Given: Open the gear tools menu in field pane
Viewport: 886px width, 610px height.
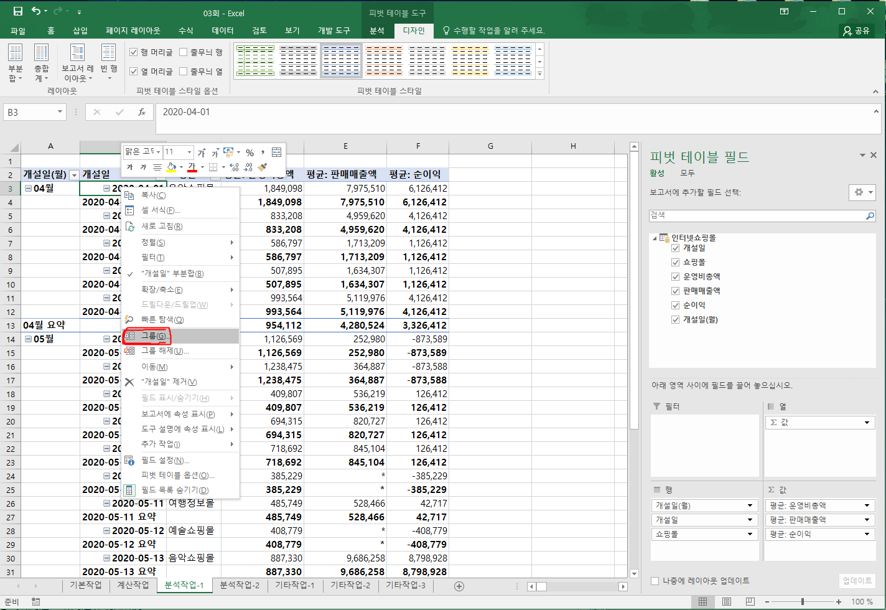Looking at the screenshot, I should pyautogui.click(x=862, y=193).
